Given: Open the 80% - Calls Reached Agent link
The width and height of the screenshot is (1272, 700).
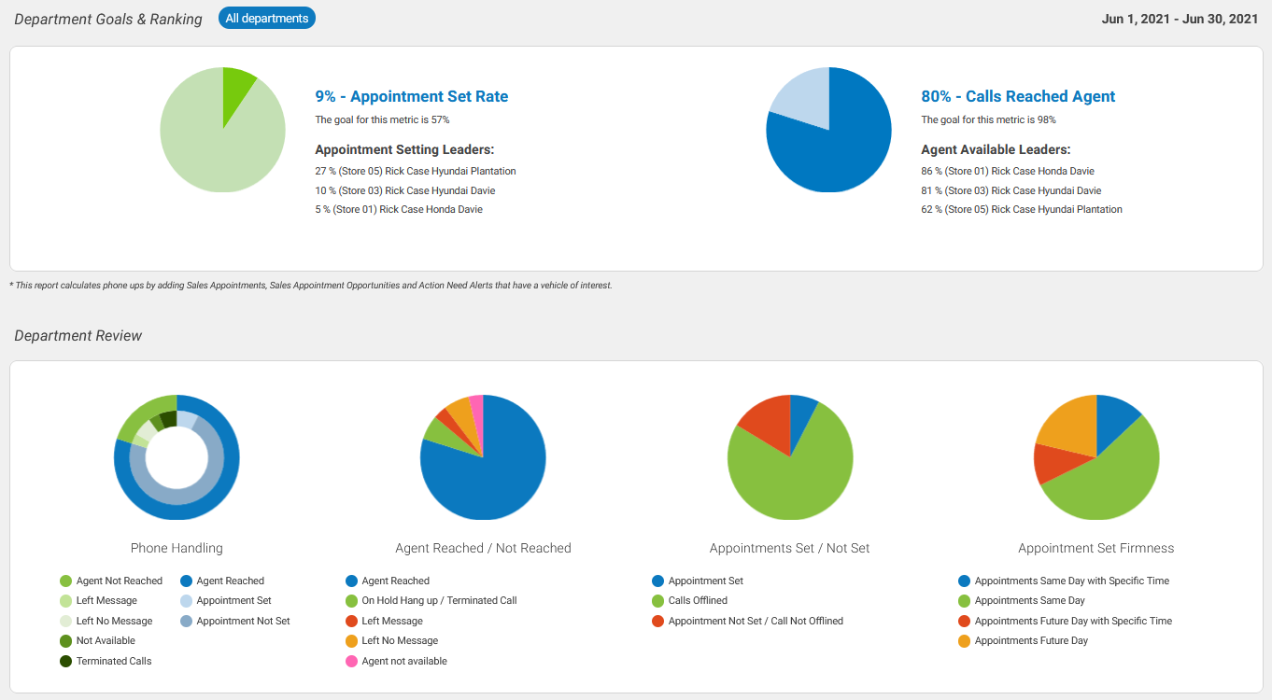Looking at the screenshot, I should (1017, 96).
